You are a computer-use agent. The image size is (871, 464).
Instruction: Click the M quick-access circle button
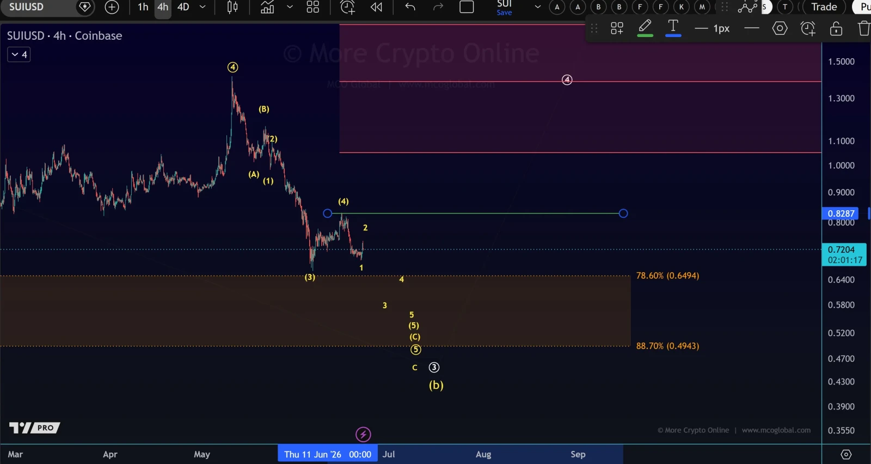pos(702,7)
